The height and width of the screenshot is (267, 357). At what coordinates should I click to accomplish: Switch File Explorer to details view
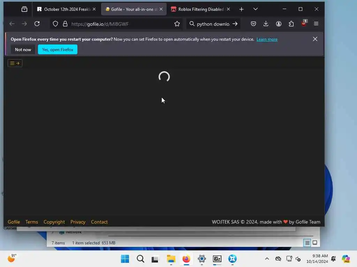click(307, 243)
